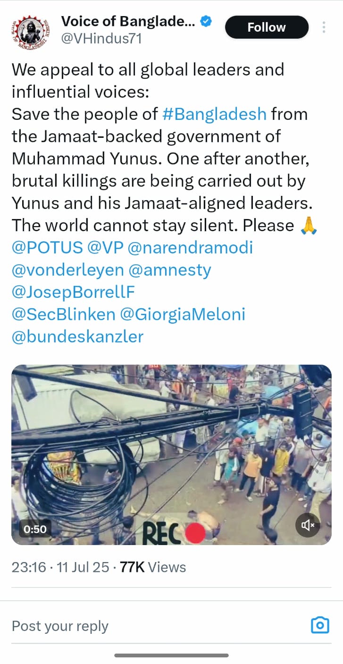Play the embedded video thumbnail
This screenshot has width=343, height=664.
pyautogui.click(x=171, y=454)
